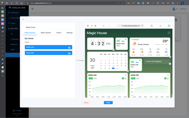
Task: Toggle chart icon on SNZB-02D row
Action: click(x=69, y=47)
